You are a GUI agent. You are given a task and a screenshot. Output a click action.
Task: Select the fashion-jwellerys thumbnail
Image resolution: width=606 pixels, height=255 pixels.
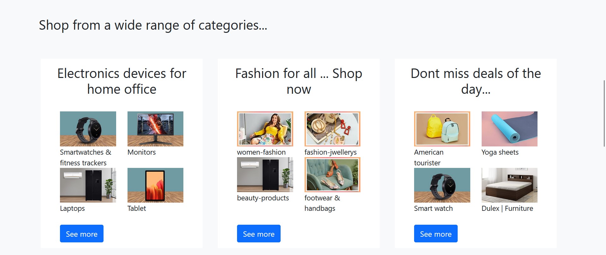click(332, 129)
